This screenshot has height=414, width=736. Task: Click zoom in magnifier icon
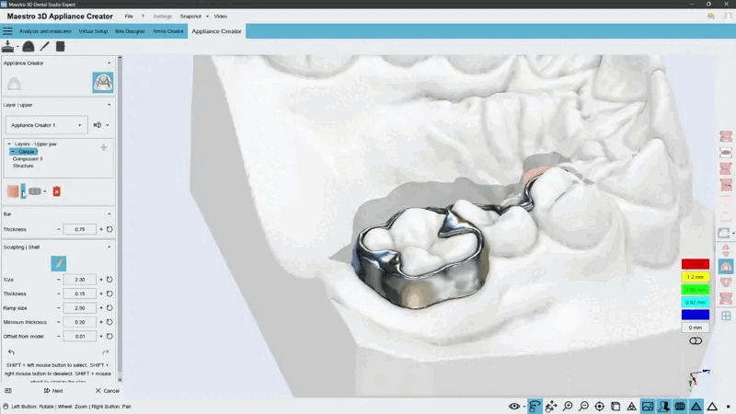(568, 407)
